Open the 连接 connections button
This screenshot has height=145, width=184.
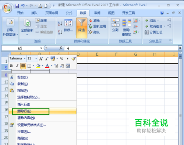(41, 20)
